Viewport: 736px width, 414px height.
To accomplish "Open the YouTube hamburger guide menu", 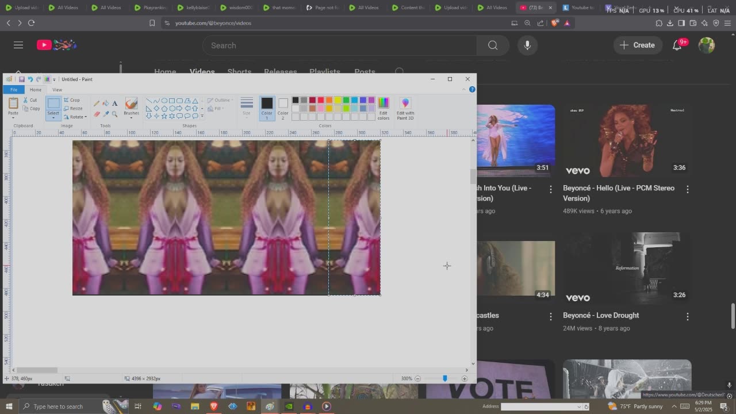I will pyautogui.click(x=18, y=45).
